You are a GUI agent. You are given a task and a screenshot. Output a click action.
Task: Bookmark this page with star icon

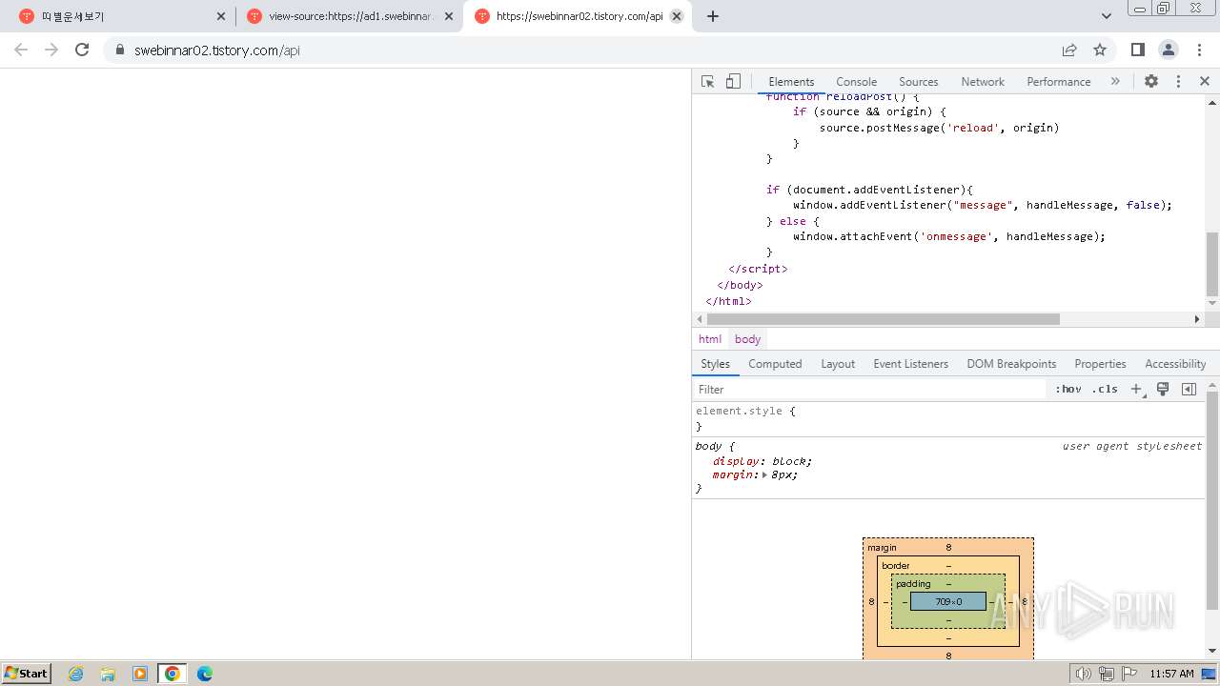[x=1100, y=50]
